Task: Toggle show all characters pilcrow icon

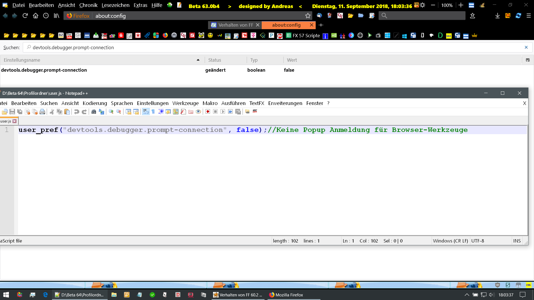Action: (x=153, y=112)
